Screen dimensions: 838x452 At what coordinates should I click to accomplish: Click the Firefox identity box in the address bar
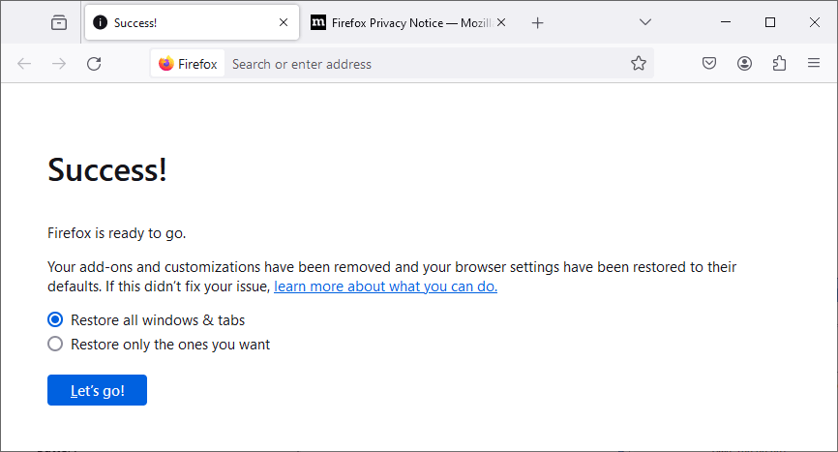[x=188, y=64]
